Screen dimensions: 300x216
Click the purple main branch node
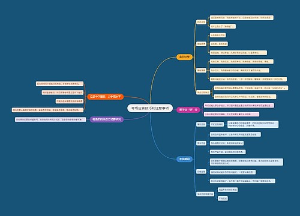tap(107, 119)
